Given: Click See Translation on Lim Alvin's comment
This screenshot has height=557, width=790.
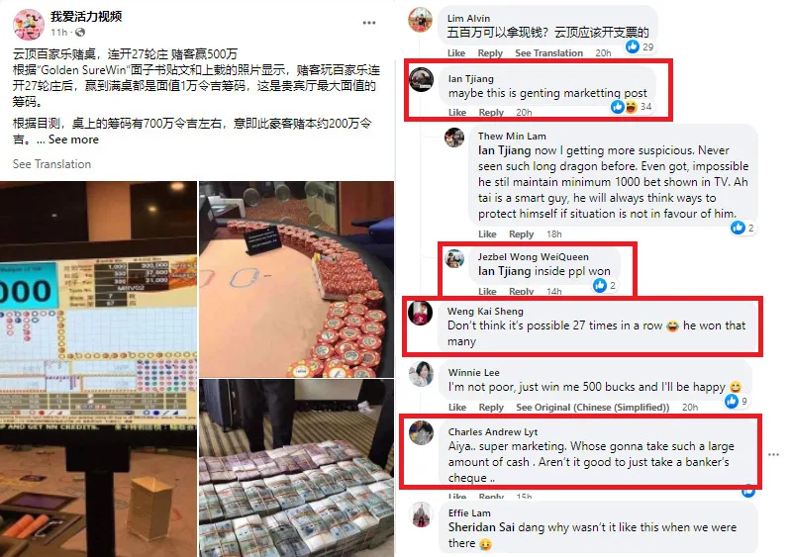Looking at the screenshot, I should point(548,53).
